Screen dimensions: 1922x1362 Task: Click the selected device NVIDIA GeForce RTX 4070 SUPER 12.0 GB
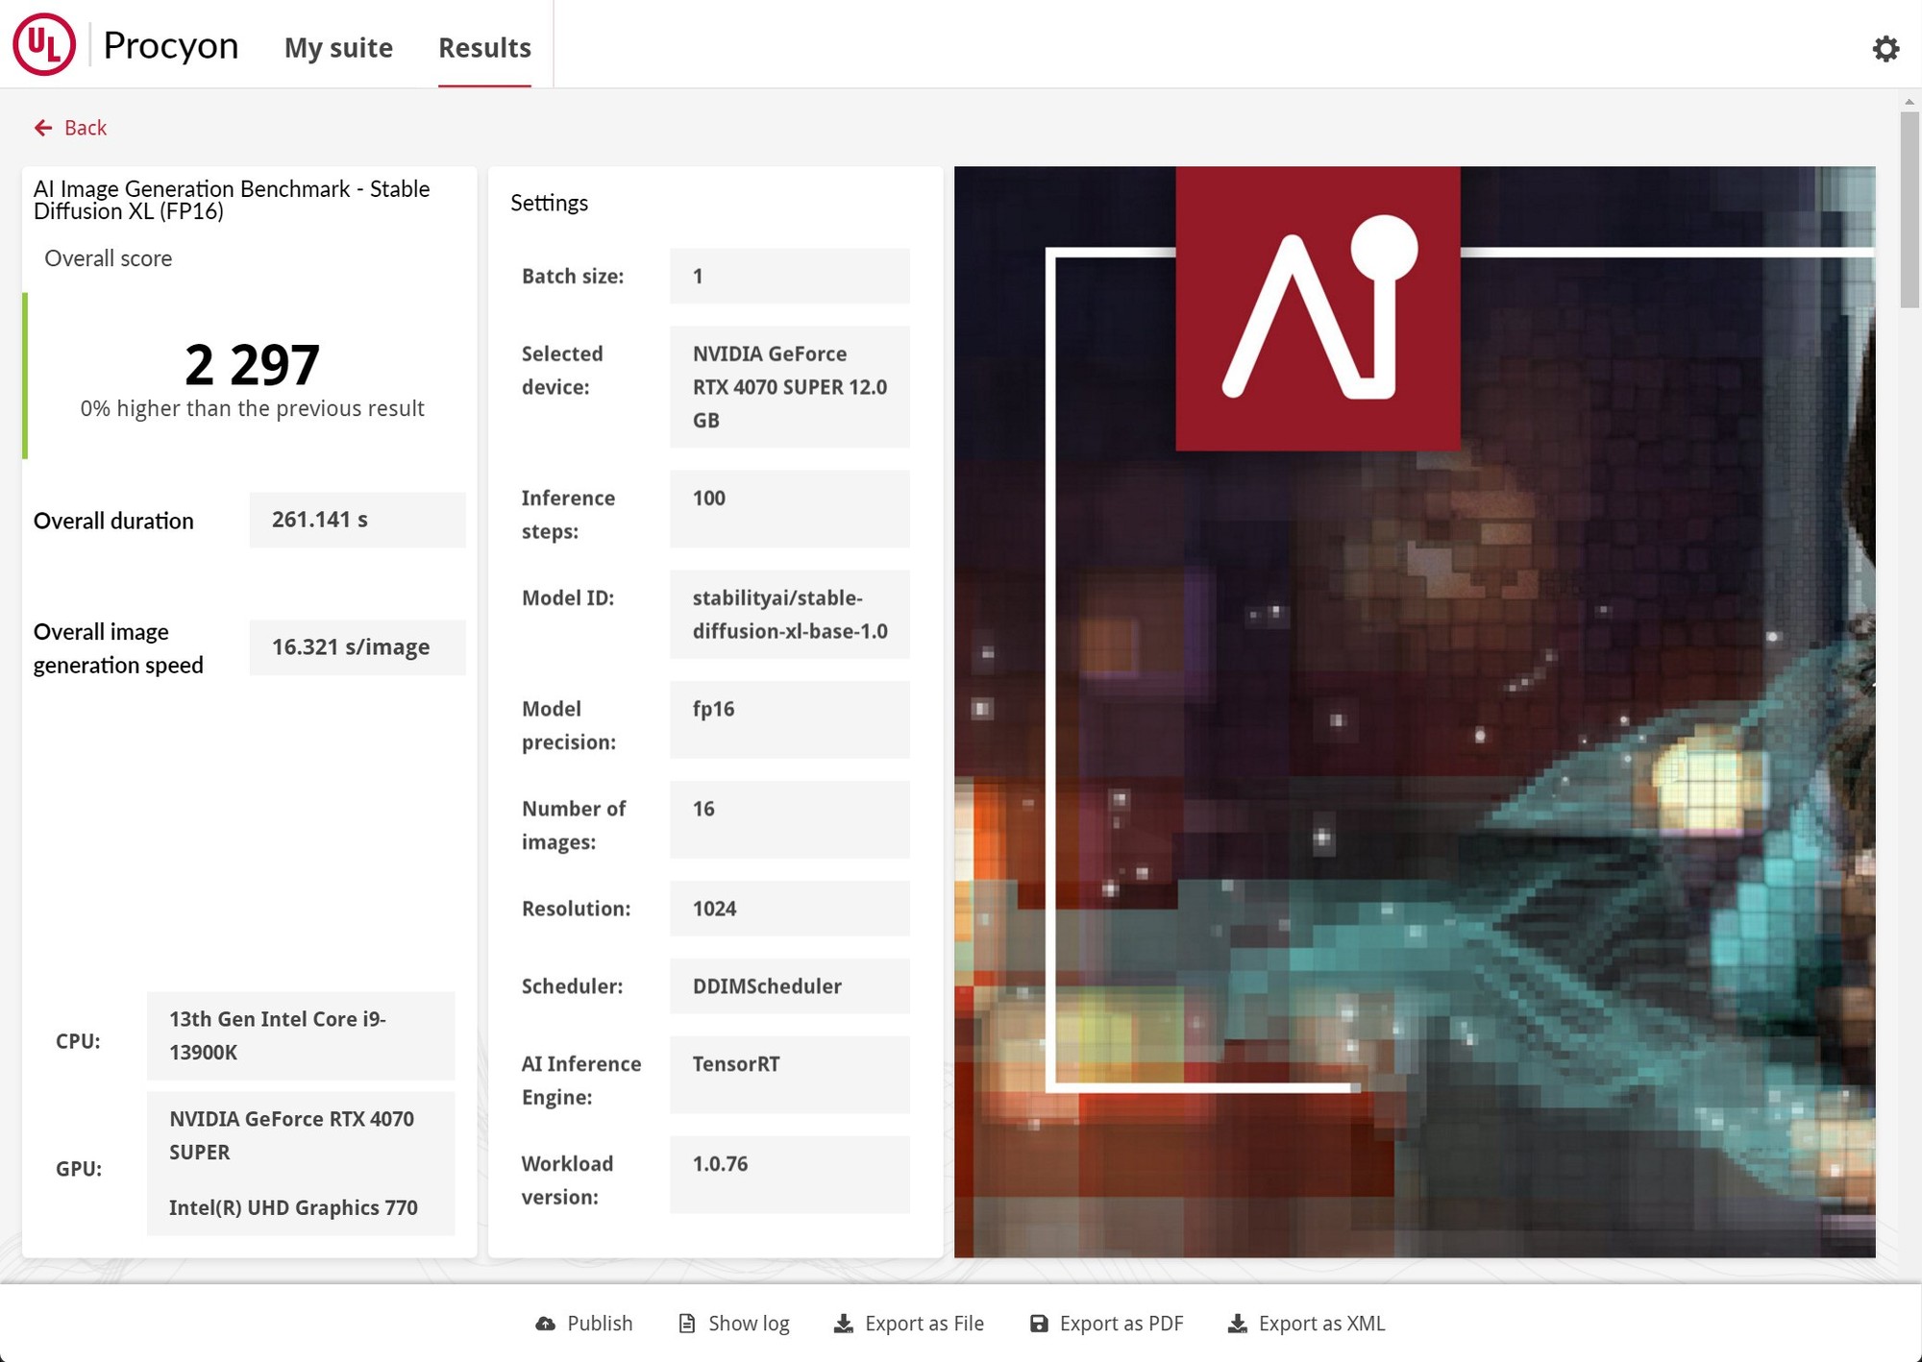coord(790,387)
